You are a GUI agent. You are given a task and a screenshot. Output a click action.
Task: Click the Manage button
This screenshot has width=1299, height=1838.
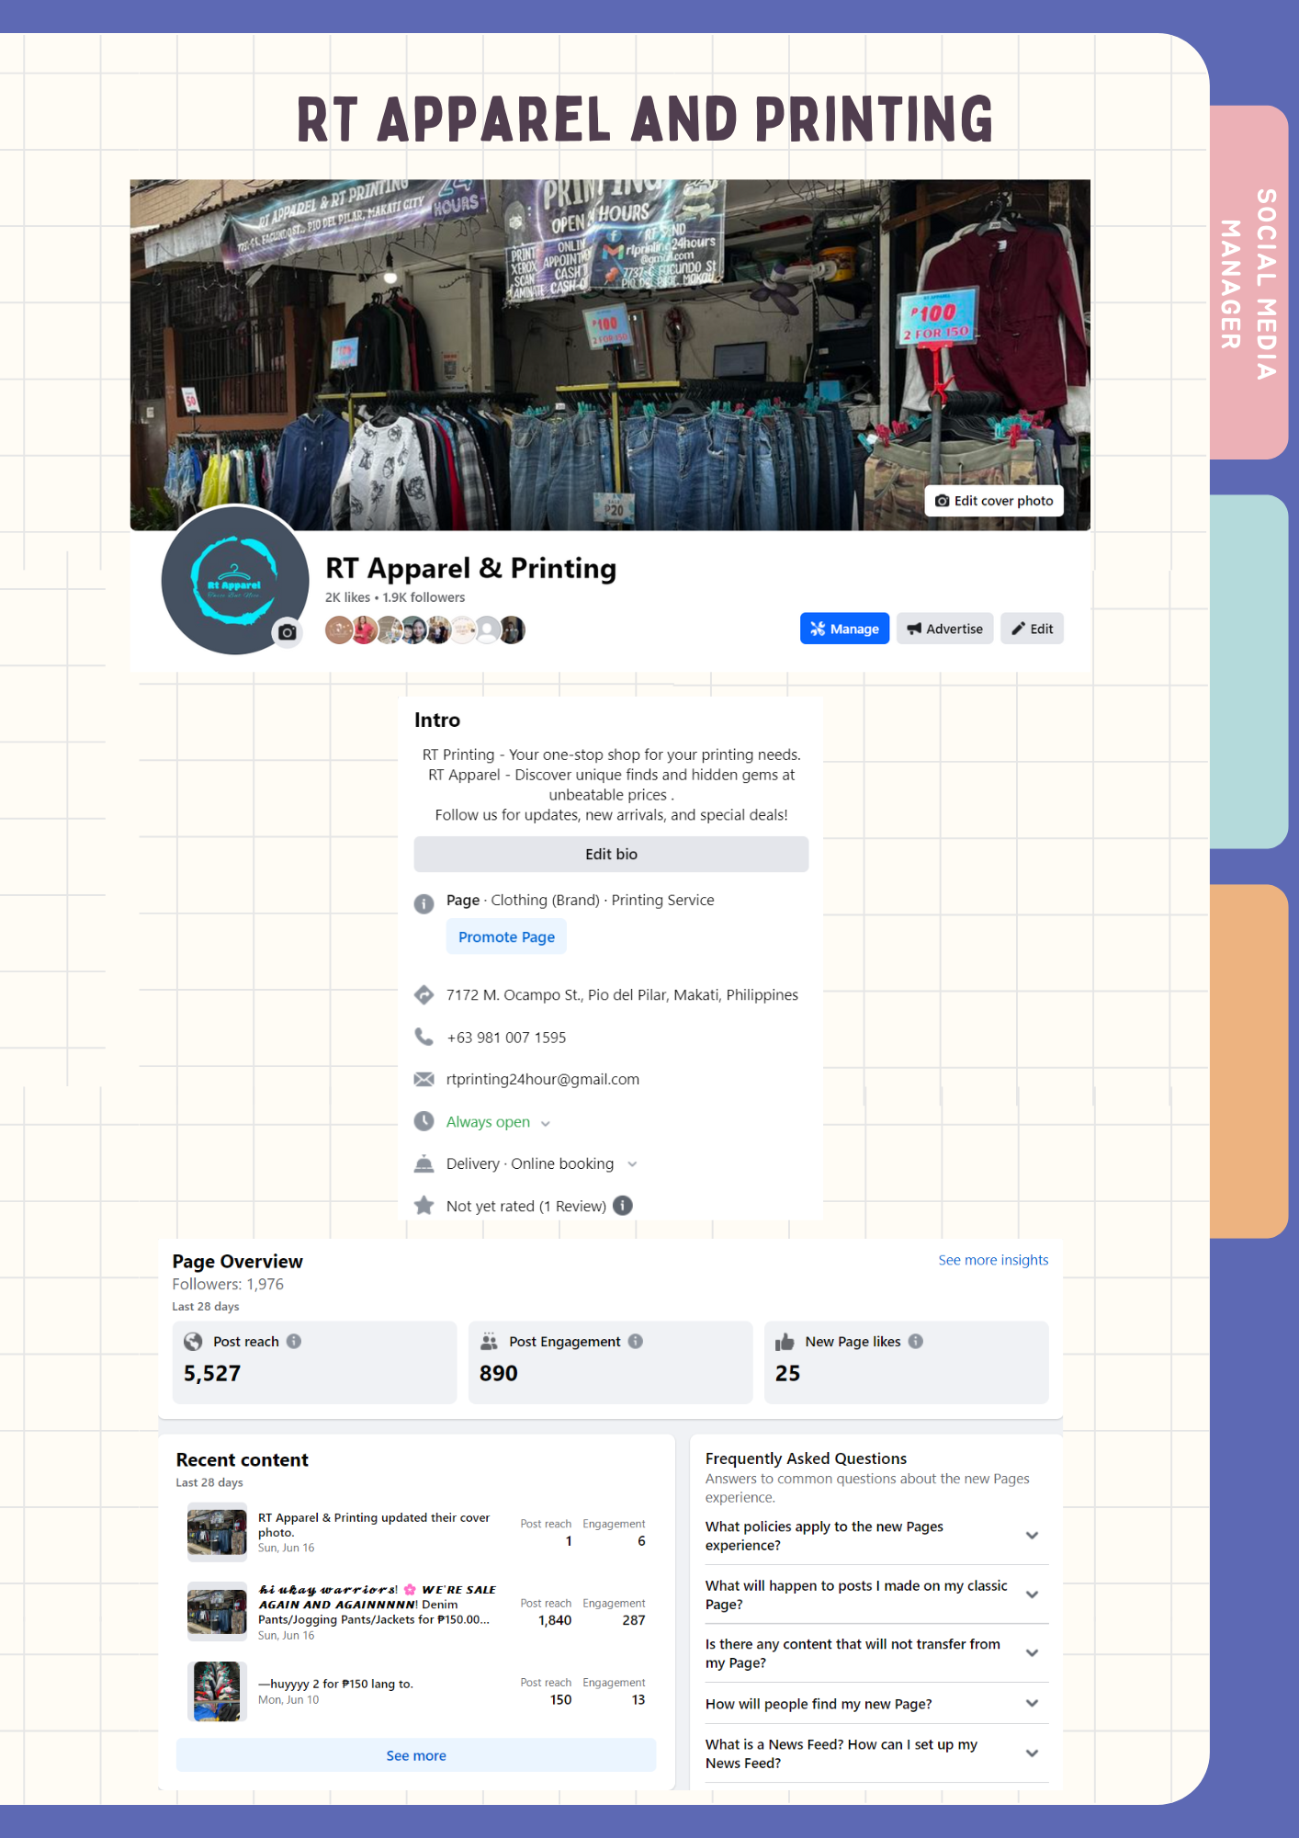point(844,629)
